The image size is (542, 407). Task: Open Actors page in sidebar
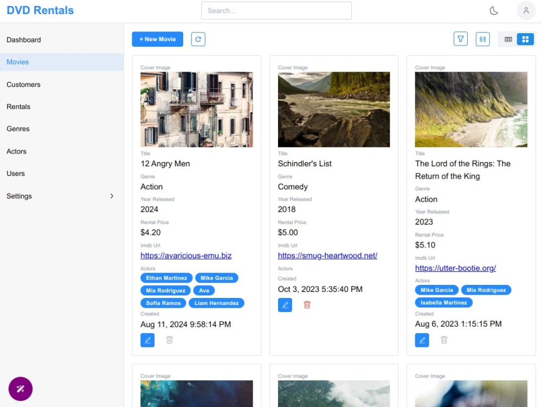[62, 151]
